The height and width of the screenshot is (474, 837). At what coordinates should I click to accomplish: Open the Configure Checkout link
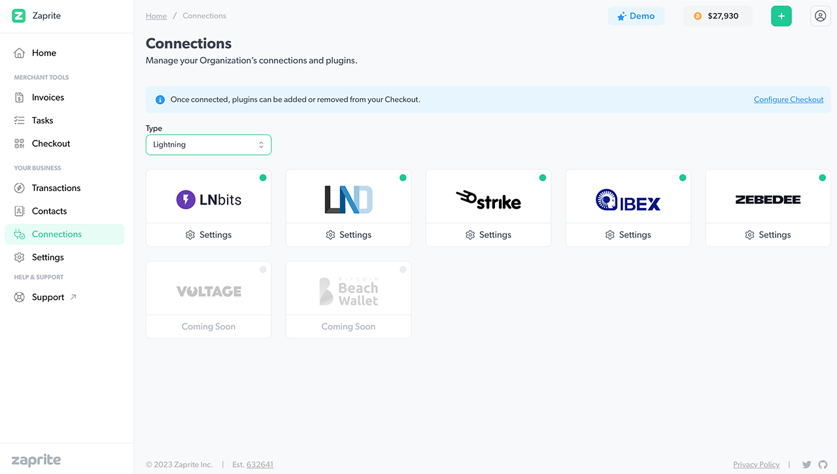click(x=789, y=99)
